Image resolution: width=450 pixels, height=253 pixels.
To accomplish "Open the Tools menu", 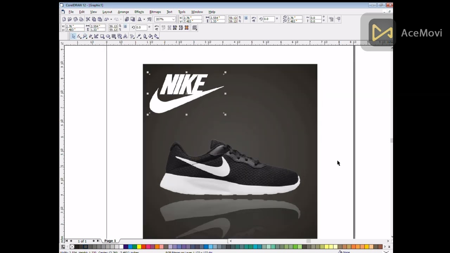I will [x=182, y=12].
